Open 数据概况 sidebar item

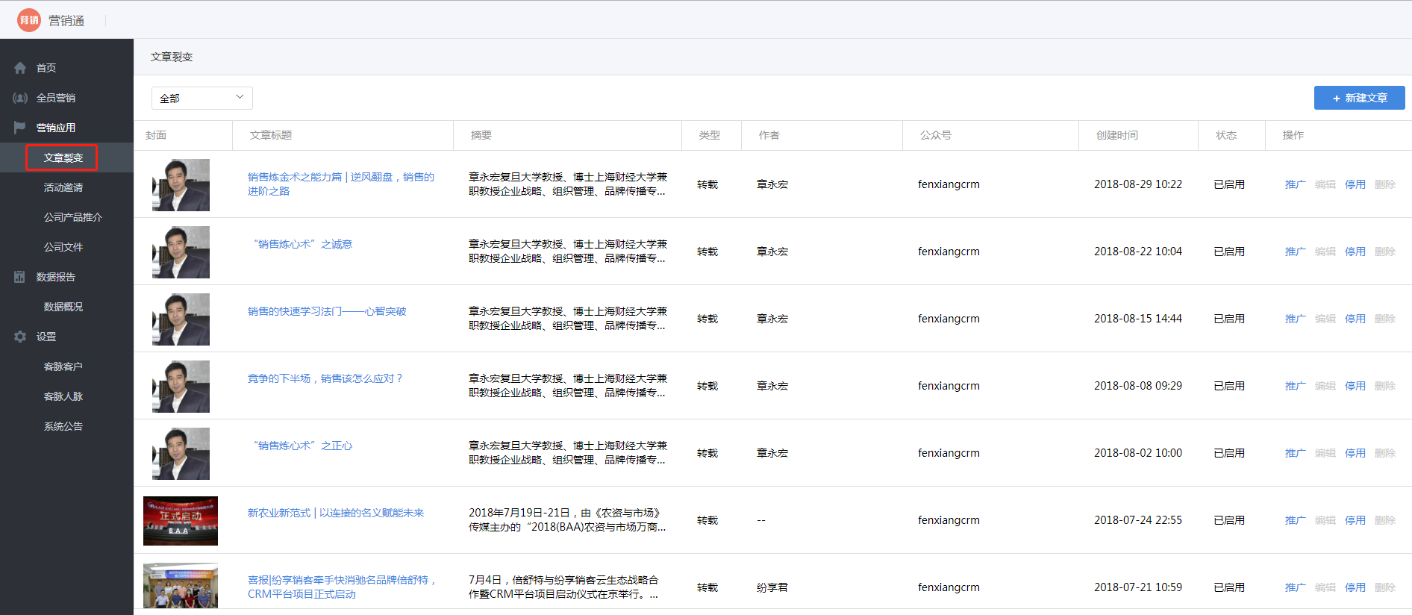click(63, 307)
